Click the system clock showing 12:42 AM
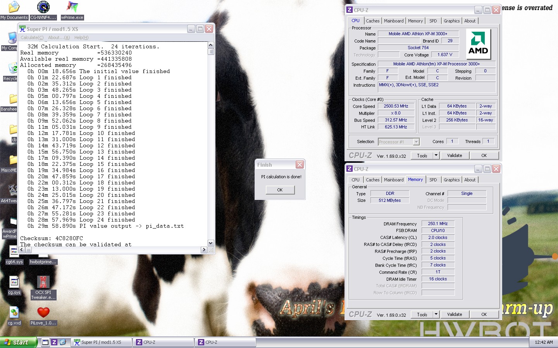 (x=544, y=342)
